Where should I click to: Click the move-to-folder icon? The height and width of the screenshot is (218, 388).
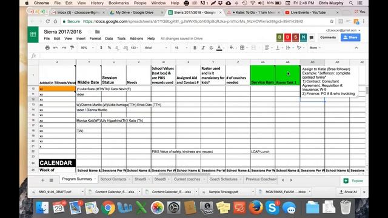98,31
